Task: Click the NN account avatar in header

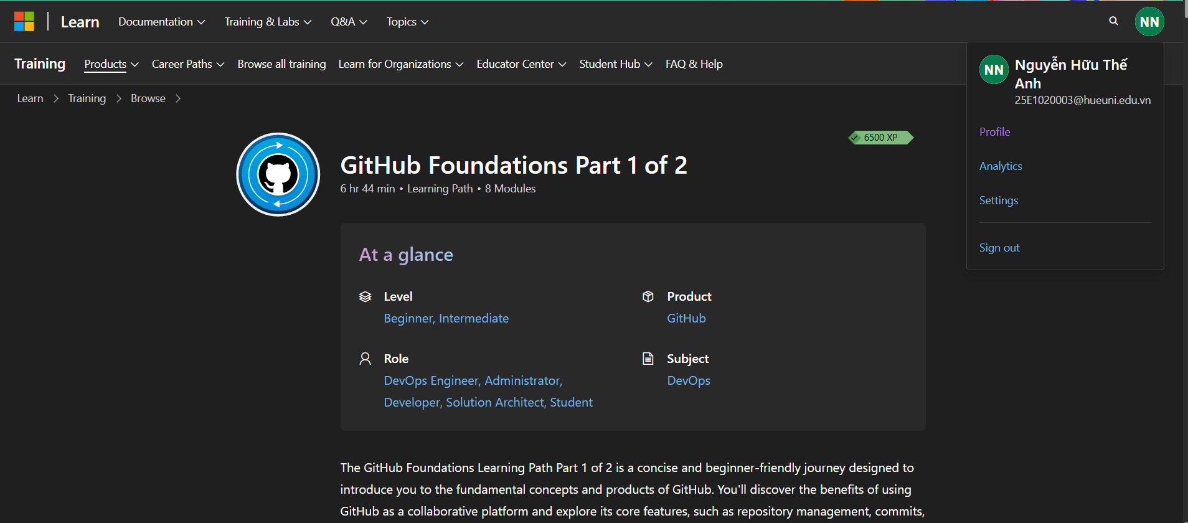Action: 1149,22
